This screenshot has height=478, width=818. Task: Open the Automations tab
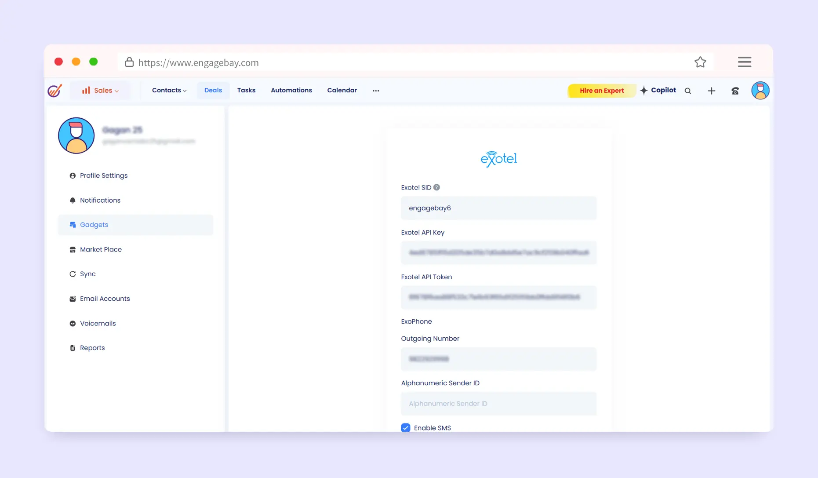coord(291,91)
